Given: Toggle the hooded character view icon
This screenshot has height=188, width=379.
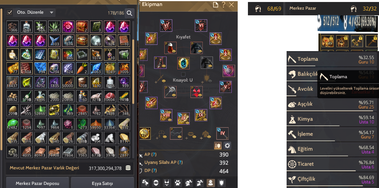Looking at the screenshot, I should [211, 183].
